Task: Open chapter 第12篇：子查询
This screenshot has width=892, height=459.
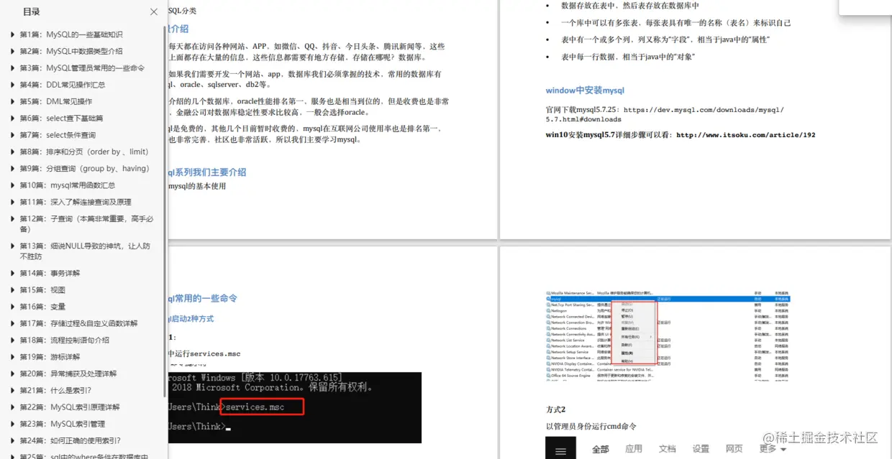Action: coord(86,223)
